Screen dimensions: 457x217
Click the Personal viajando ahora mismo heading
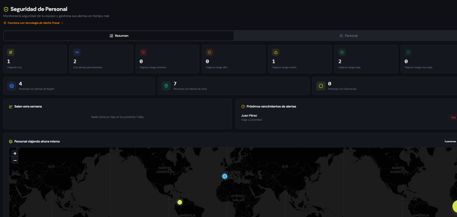pyautogui.click(x=37, y=141)
